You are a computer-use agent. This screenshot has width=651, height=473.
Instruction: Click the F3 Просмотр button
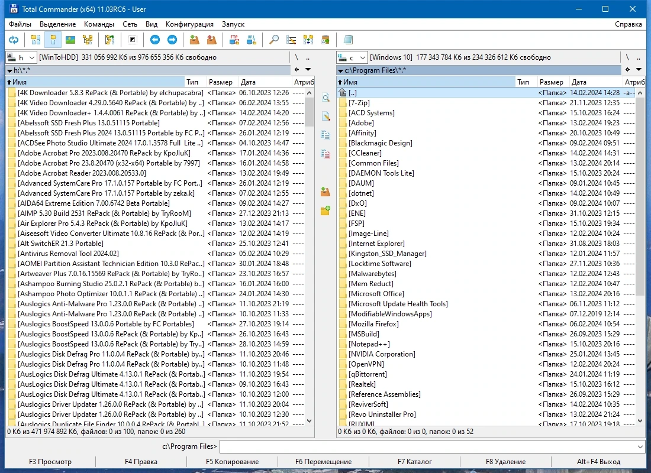coord(50,461)
